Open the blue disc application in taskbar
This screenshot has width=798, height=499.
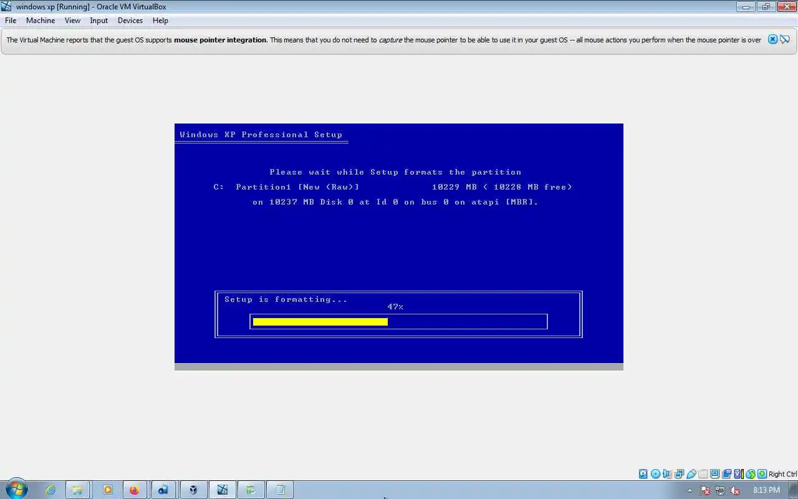[163, 490]
